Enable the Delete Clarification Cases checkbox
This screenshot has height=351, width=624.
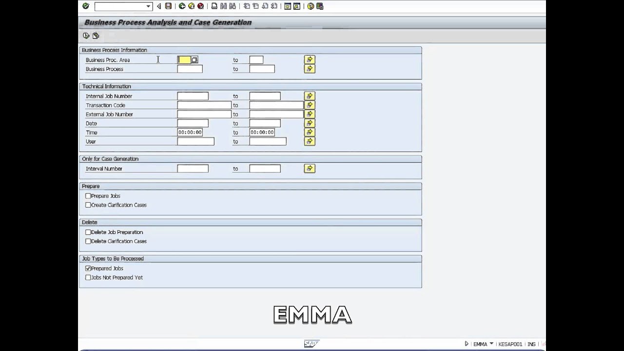click(88, 241)
